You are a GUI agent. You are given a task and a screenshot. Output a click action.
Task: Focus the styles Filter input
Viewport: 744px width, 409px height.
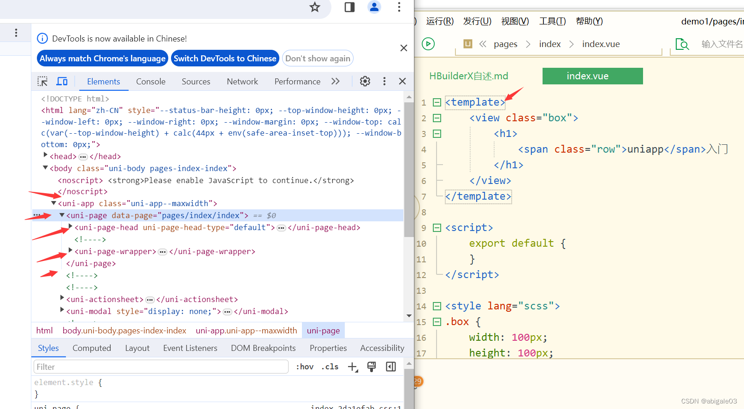161,367
